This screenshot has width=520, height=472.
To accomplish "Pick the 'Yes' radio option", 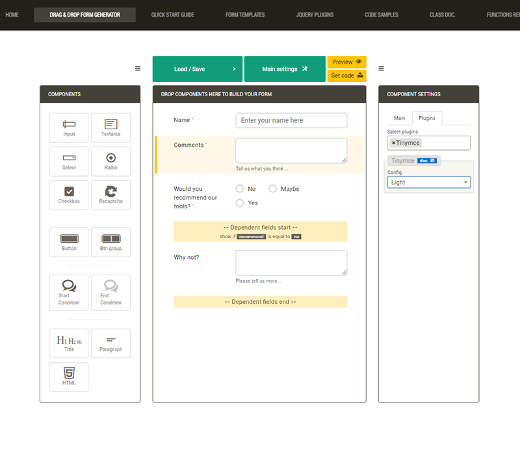I will tap(240, 203).
